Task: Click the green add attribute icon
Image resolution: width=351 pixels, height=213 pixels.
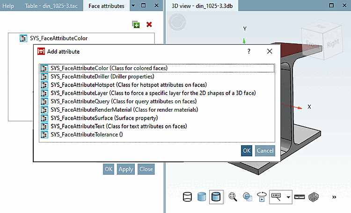Action: click(x=136, y=24)
